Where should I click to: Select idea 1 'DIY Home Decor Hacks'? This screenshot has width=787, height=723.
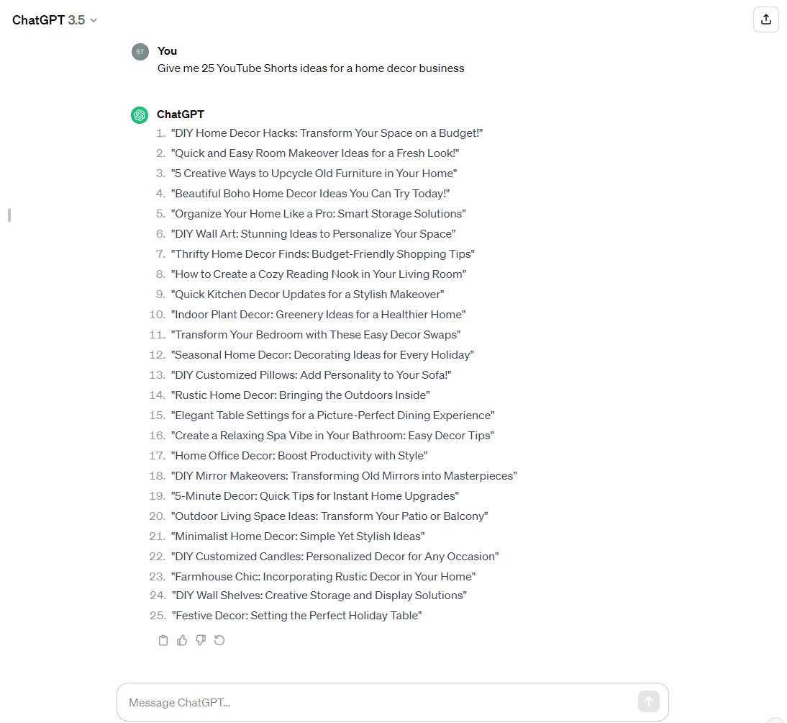pyautogui.click(x=327, y=133)
